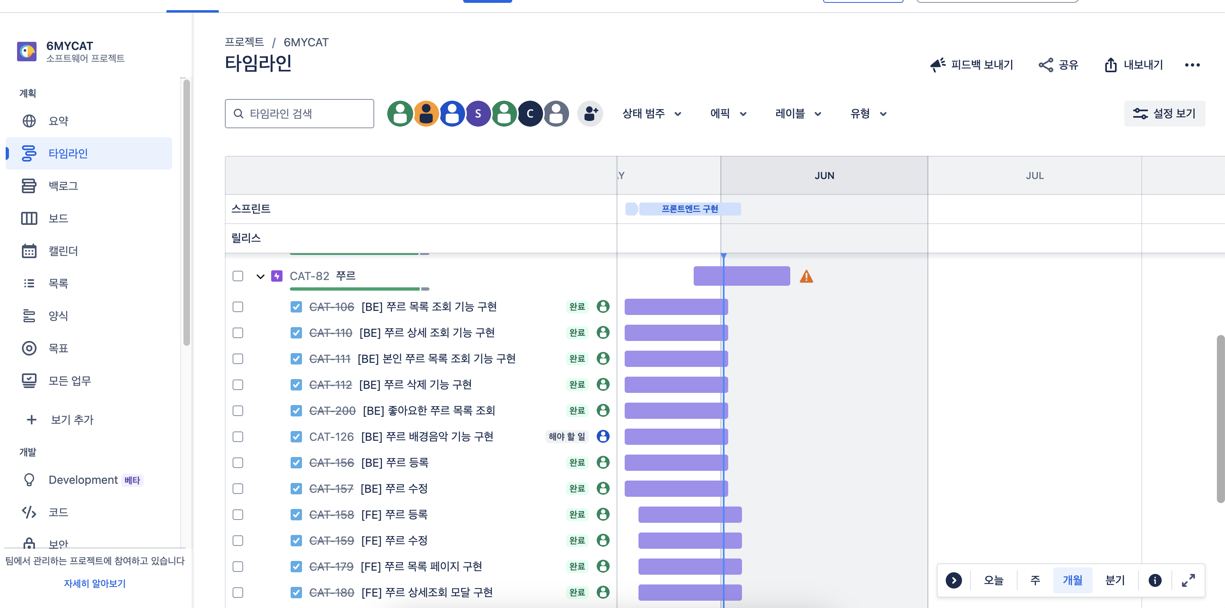
Task: Select checkbox for CAT-106 row
Action: 238,306
